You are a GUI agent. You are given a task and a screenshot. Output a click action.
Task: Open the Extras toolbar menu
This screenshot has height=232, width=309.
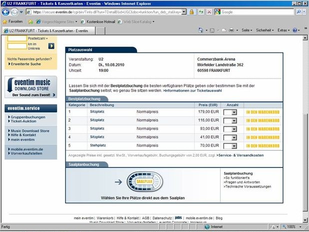click(x=284, y=30)
